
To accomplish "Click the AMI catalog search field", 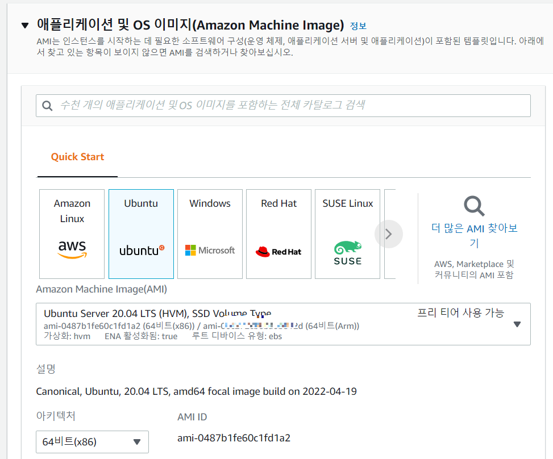I will [x=283, y=106].
